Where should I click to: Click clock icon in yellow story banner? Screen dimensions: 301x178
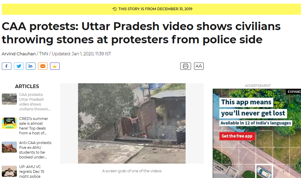click(x=114, y=9)
